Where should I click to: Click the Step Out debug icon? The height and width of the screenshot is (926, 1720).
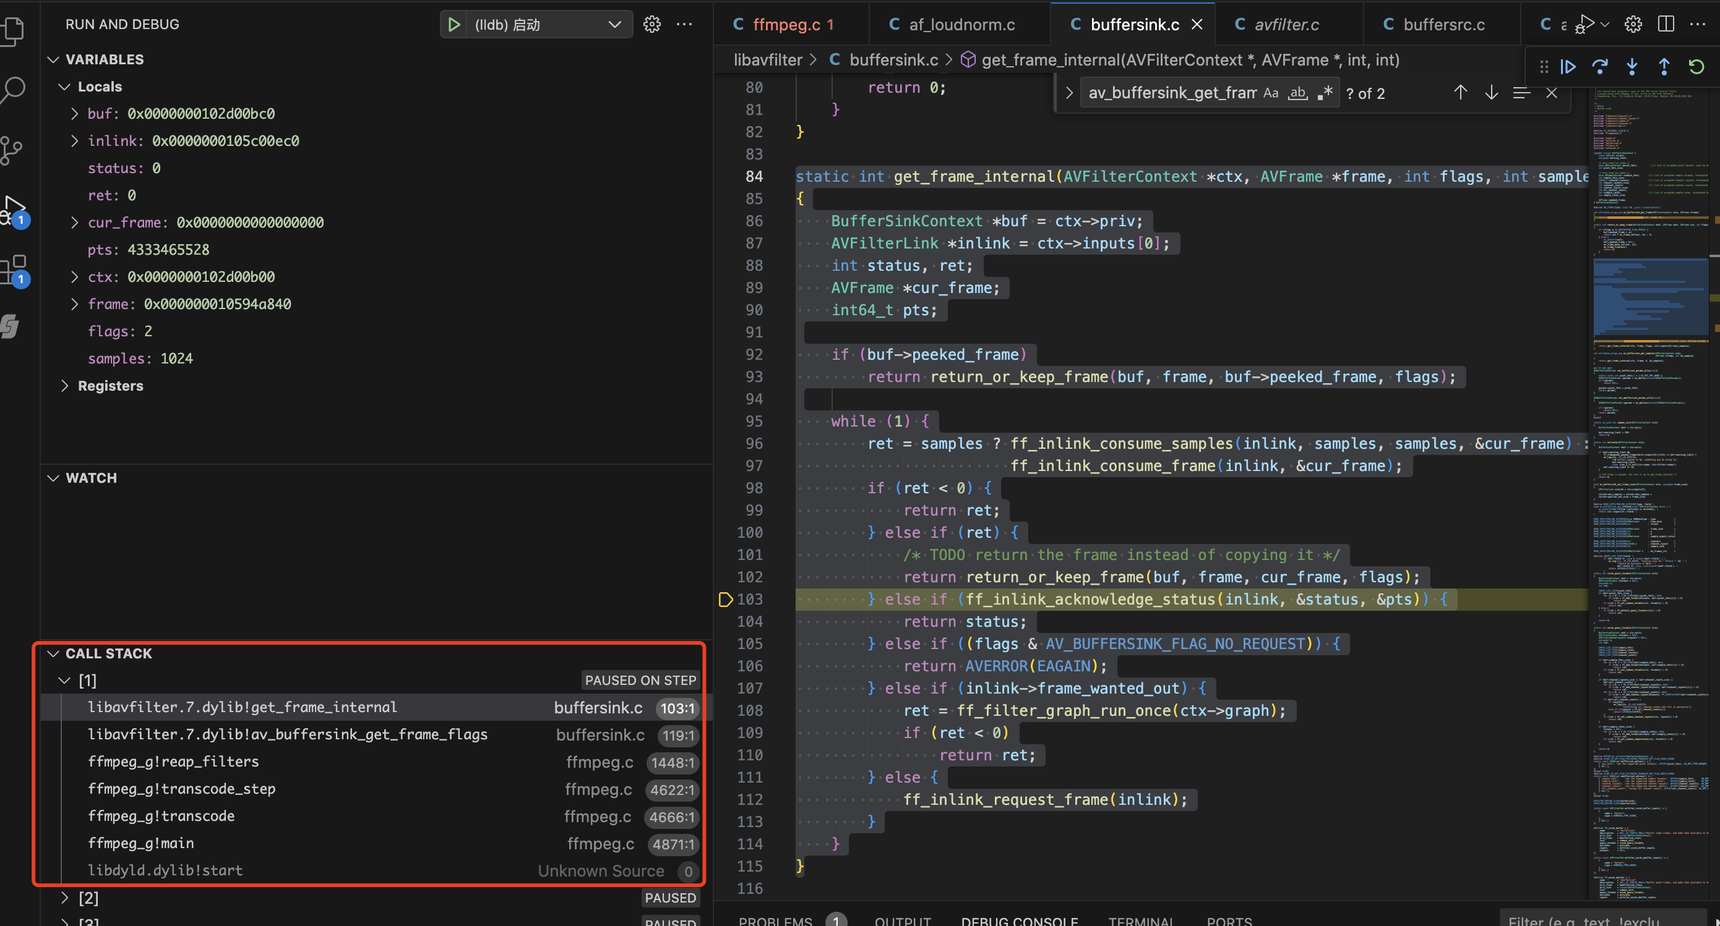pos(1663,67)
